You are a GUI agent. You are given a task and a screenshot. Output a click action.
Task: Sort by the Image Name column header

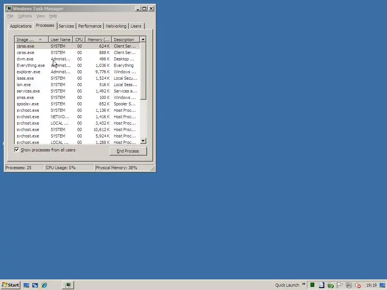[32, 39]
